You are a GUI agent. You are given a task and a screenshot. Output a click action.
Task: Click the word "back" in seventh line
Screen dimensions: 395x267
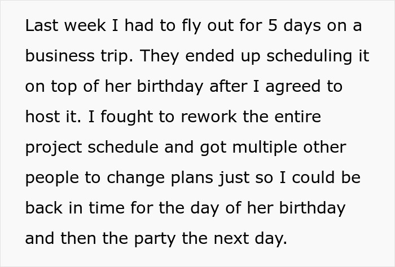click(44, 208)
